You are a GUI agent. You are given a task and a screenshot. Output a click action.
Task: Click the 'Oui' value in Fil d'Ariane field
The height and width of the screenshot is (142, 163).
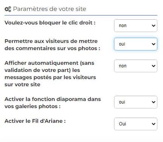coord(122,124)
